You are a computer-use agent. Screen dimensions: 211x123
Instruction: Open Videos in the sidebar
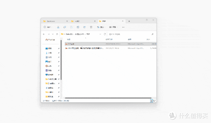tap(48, 71)
